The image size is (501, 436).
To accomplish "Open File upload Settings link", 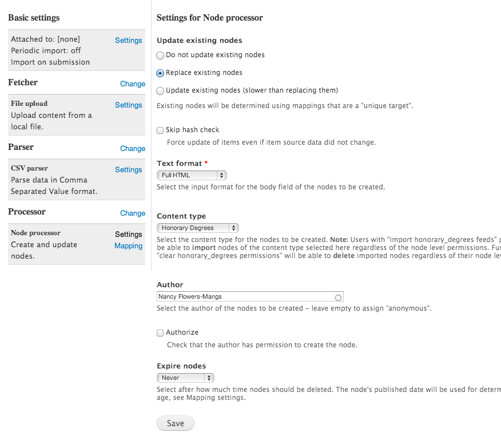I will pos(128,105).
